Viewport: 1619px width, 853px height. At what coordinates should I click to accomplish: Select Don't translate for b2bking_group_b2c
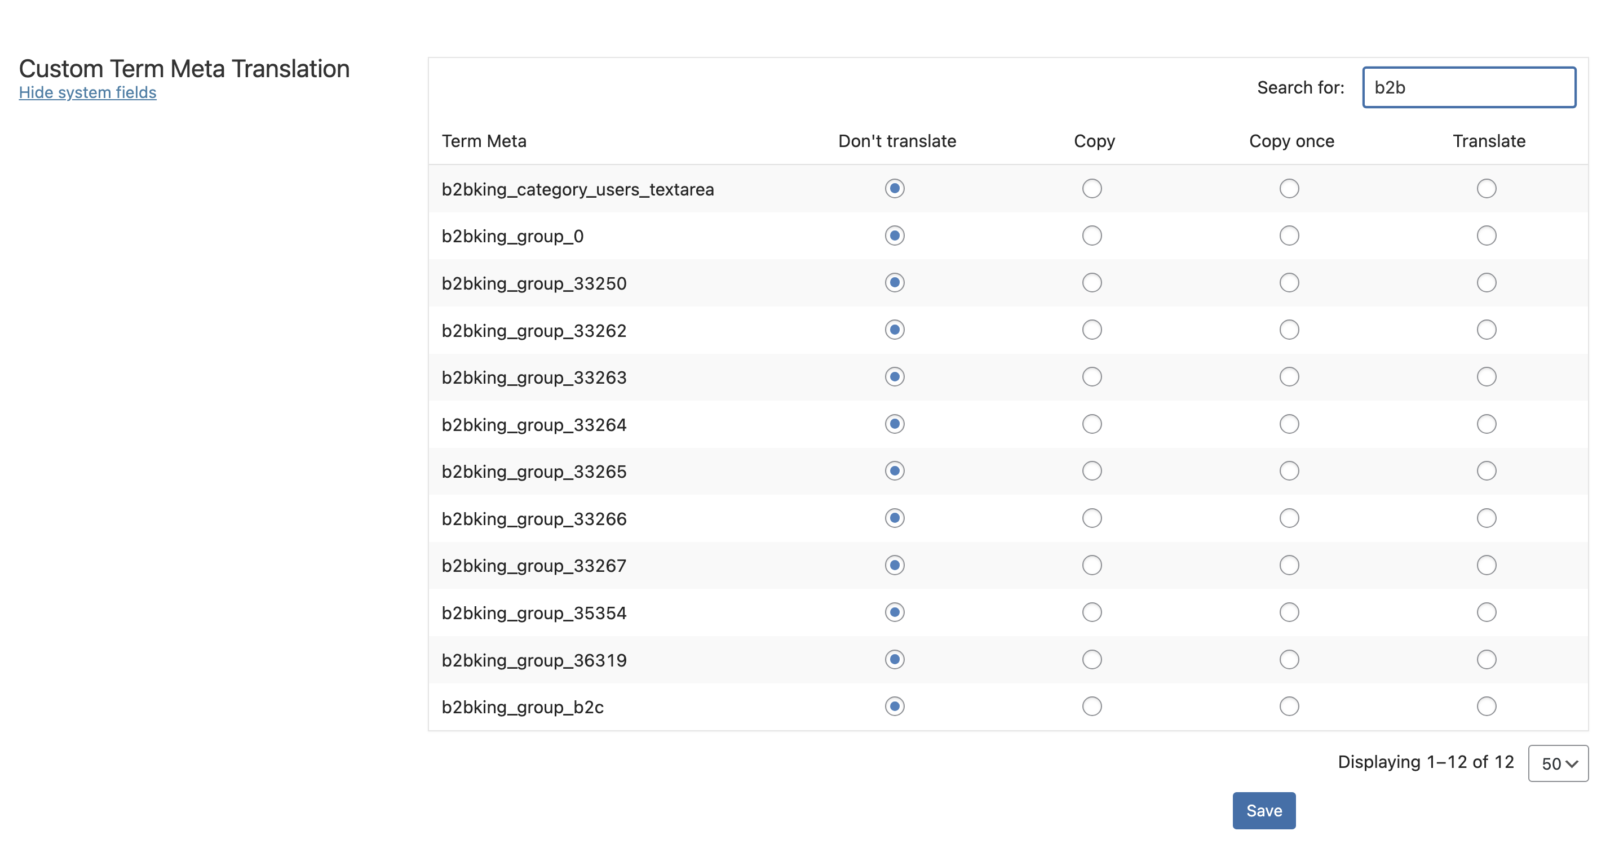895,707
